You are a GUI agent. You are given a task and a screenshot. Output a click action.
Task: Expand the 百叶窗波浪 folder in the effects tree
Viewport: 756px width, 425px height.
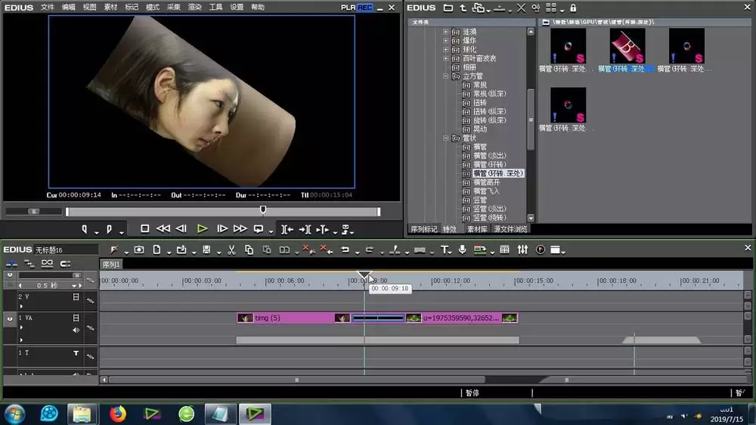click(445, 58)
